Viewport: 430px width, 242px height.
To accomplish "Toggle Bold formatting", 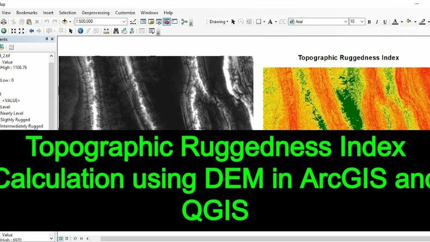I will click(369, 22).
